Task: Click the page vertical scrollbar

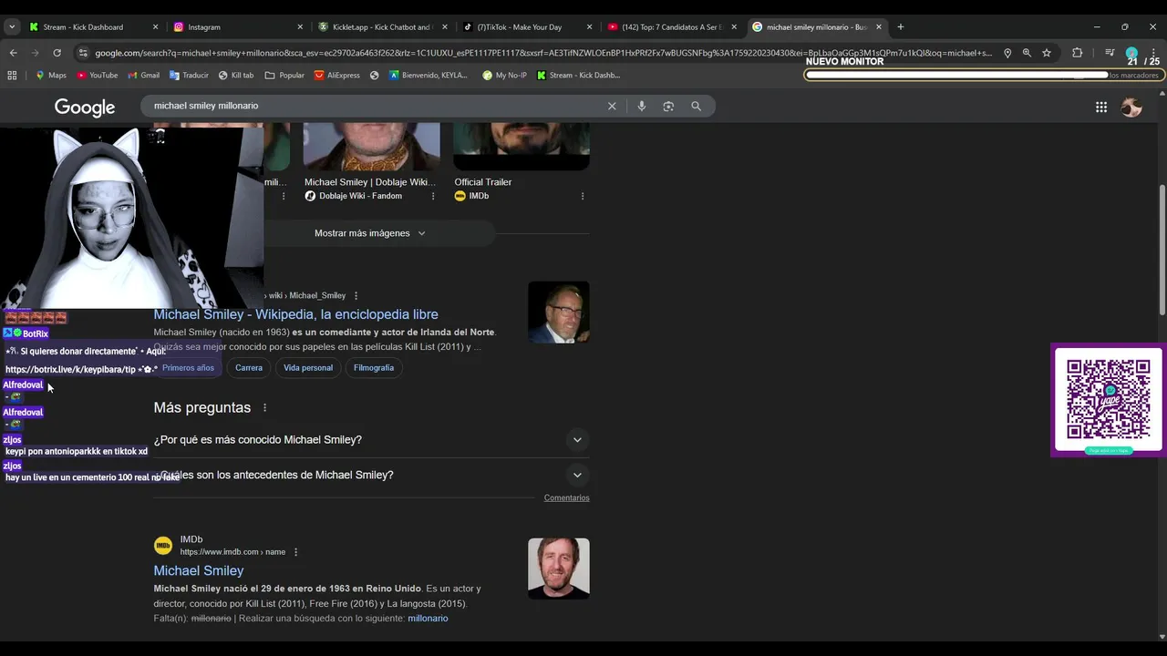Action: pyautogui.click(x=1162, y=249)
